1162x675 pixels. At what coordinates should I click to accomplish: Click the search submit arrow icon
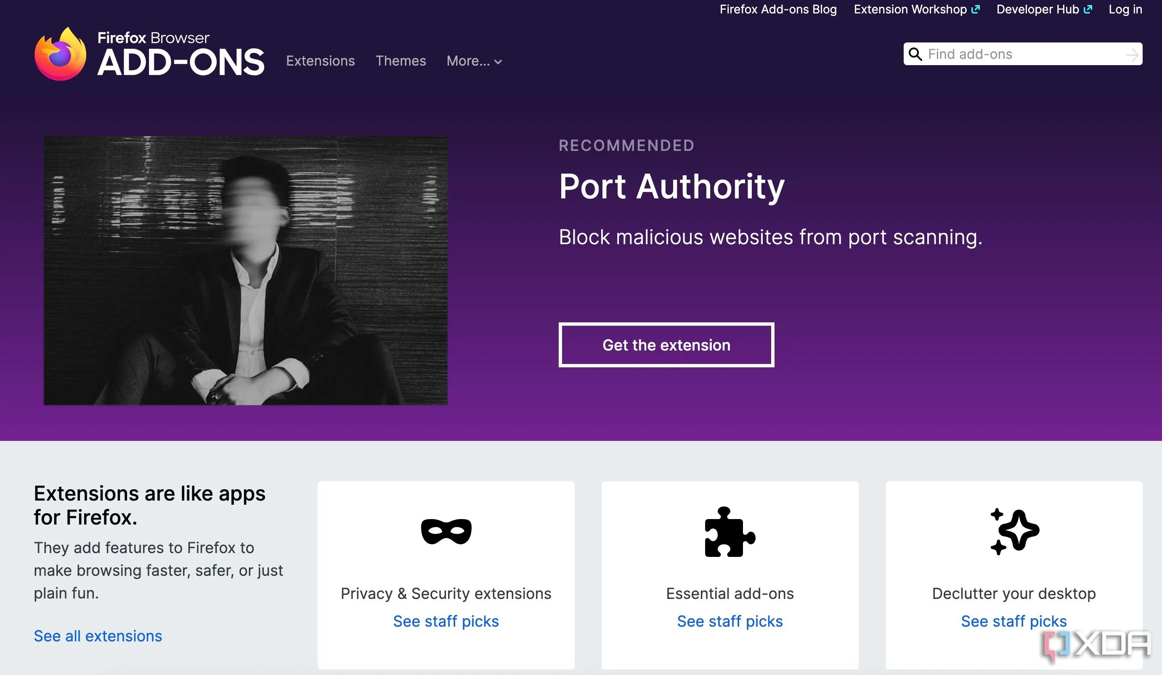click(1132, 55)
